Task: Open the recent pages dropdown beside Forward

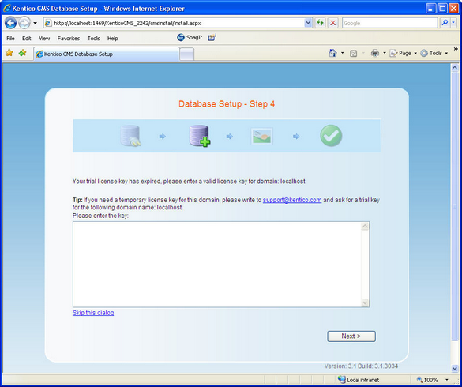Action: point(35,23)
